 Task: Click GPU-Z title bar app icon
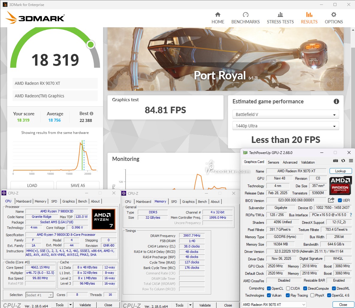(x=245, y=153)
